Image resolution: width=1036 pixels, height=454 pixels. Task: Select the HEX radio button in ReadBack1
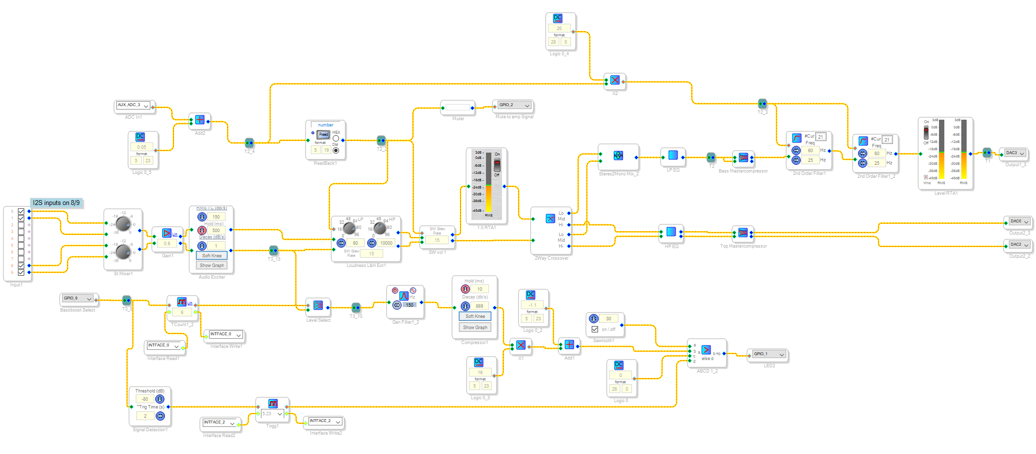tap(336, 139)
